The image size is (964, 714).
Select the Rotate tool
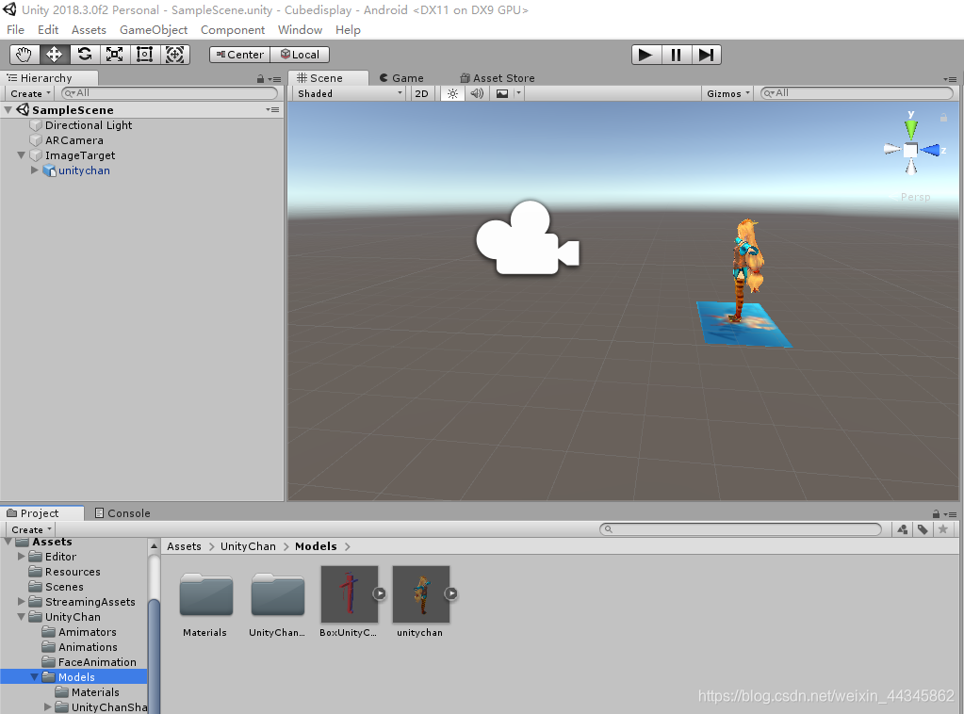point(84,55)
